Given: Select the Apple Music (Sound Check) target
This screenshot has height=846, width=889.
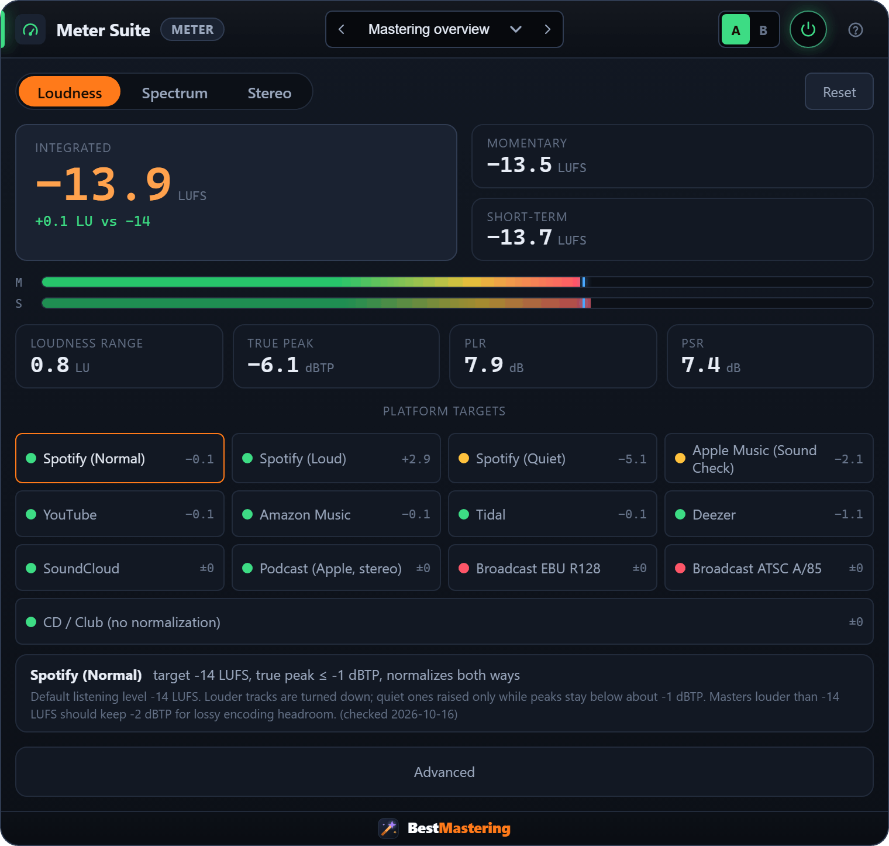Looking at the screenshot, I should tap(769, 458).
